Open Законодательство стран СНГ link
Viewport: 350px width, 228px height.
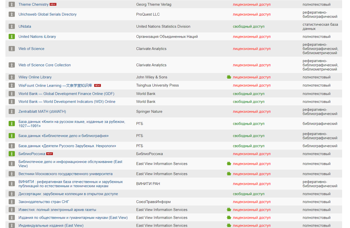[44, 202]
